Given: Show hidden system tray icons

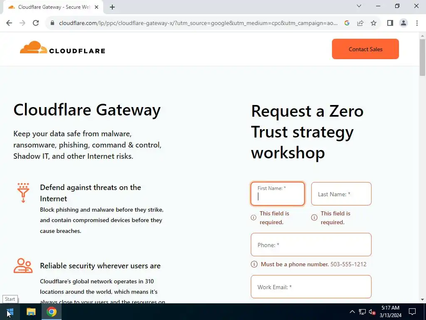Looking at the screenshot, I should 352,312.
